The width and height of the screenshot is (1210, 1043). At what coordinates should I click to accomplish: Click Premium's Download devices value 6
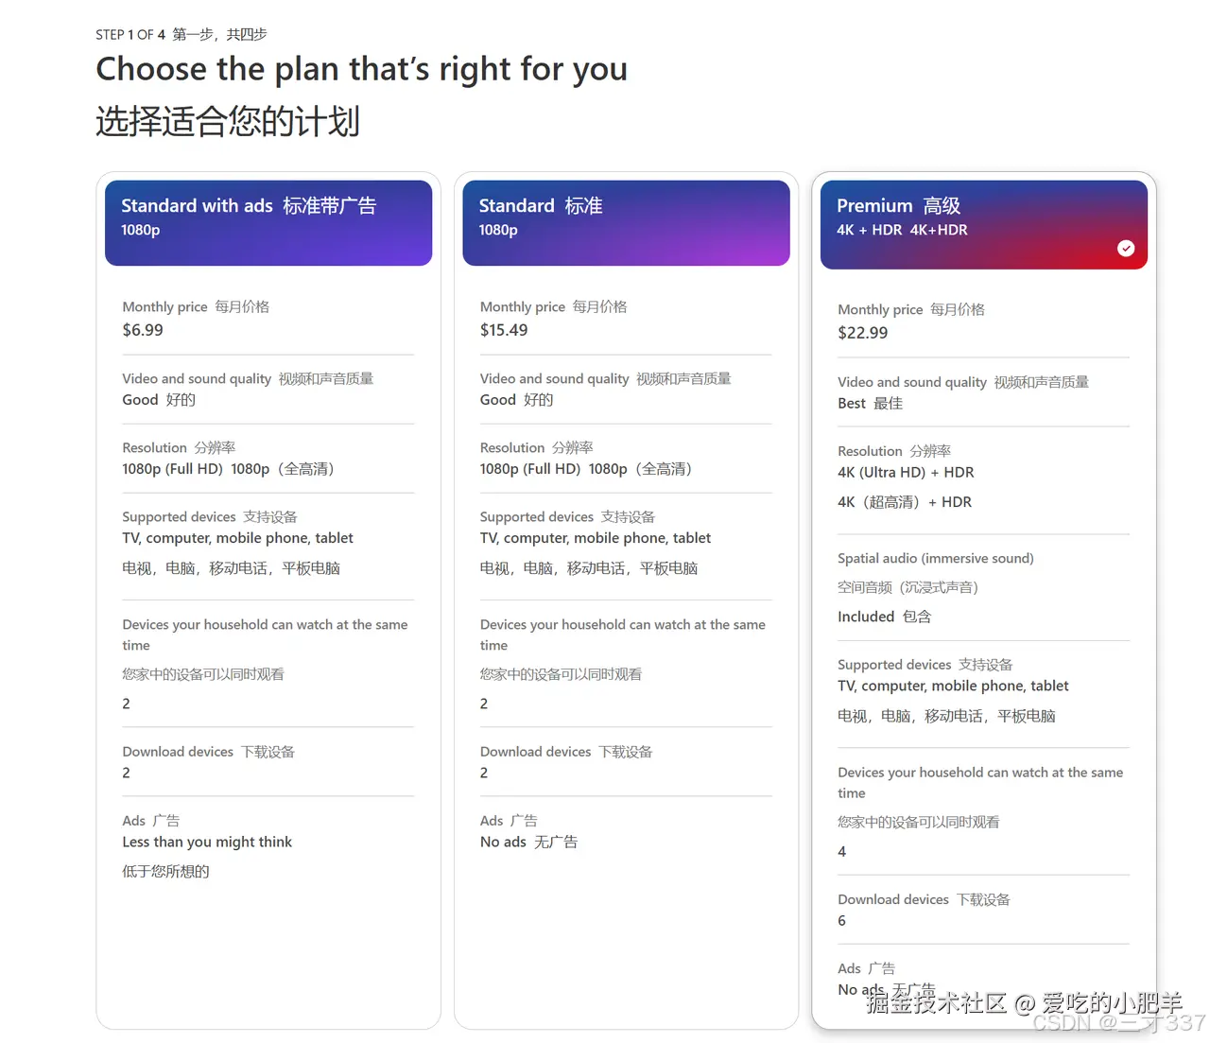point(842,920)
